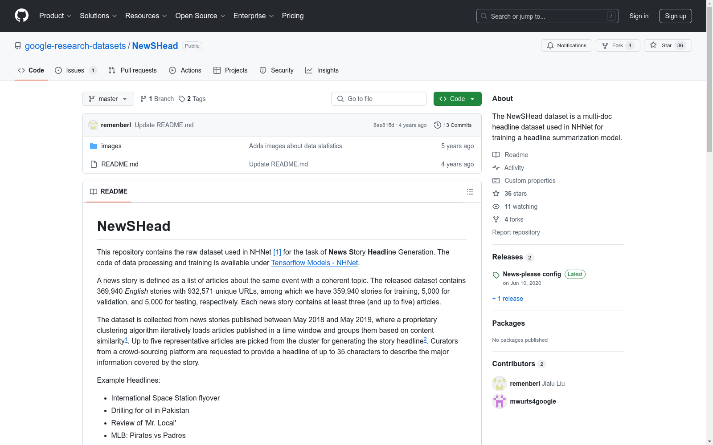Click the Custom properties icon
The width and height of the screenshot is (713, 445).
click(496, 181)
